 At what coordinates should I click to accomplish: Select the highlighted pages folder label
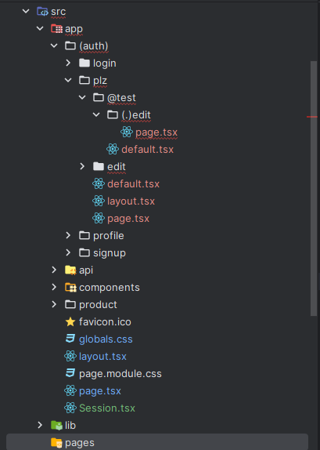pyautogui.click(x=80, y=443)
